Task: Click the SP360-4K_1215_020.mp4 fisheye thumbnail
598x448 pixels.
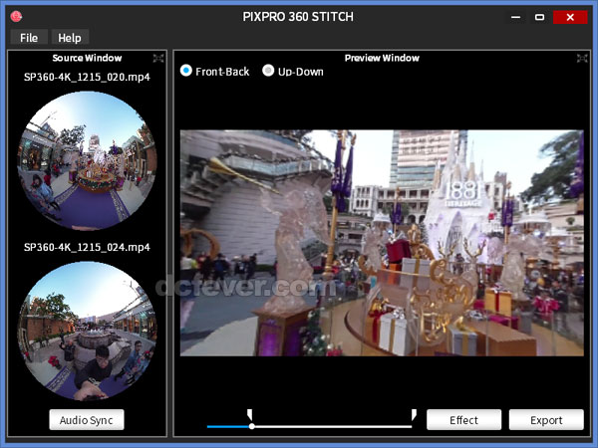Action: point(87,160)
